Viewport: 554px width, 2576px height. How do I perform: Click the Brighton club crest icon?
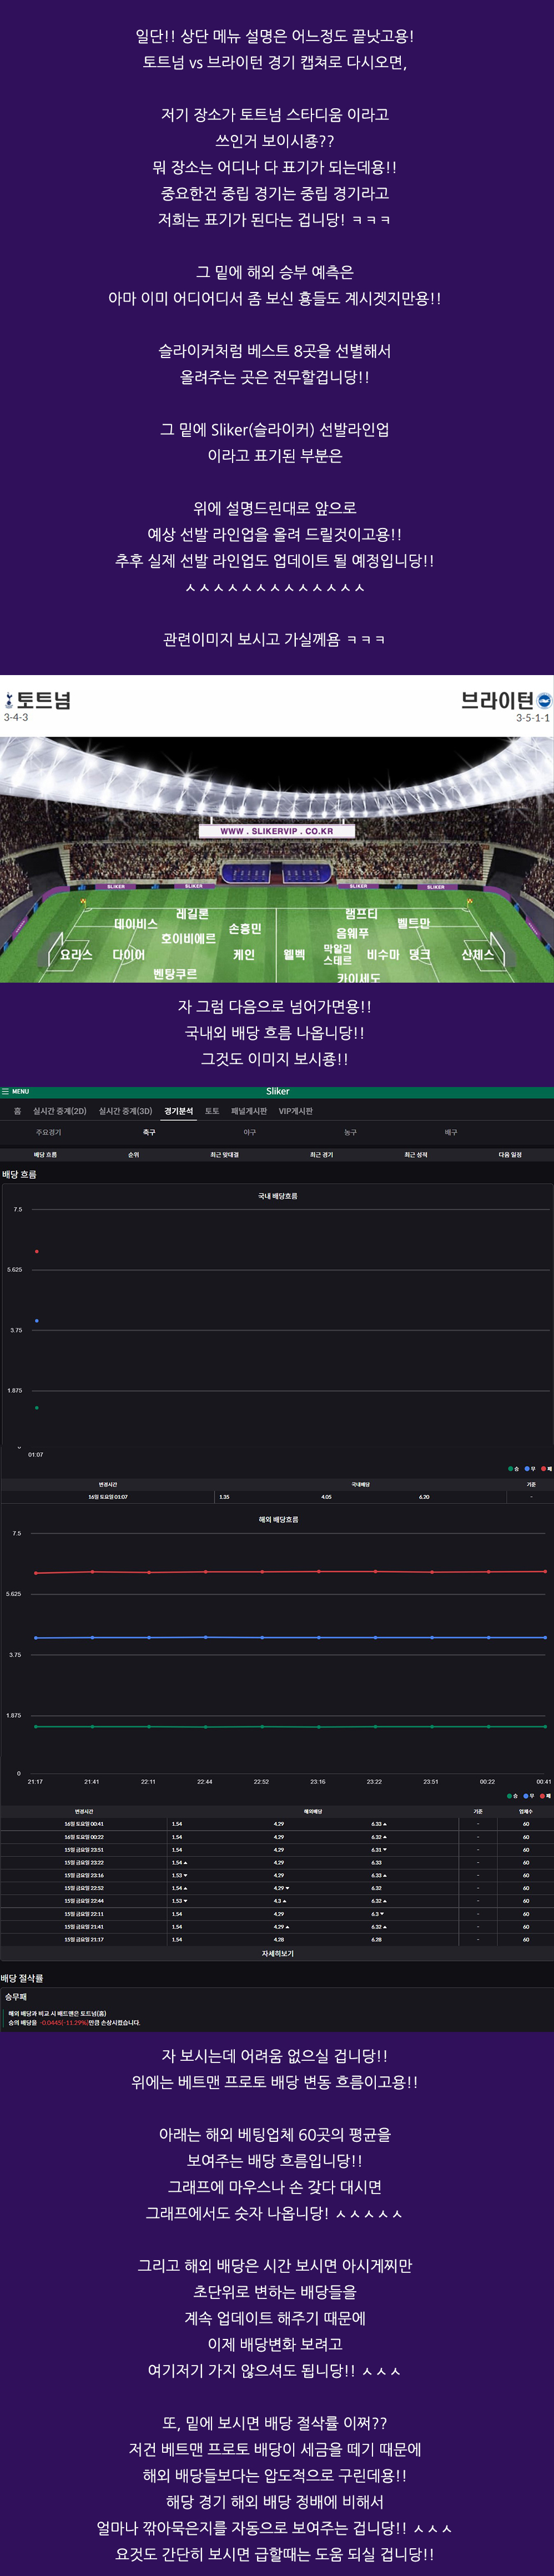[x=544, y=701]
